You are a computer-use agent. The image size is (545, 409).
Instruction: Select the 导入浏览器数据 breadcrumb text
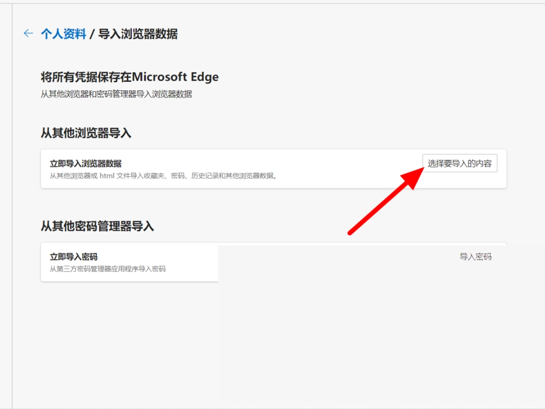tap(138, 34)
